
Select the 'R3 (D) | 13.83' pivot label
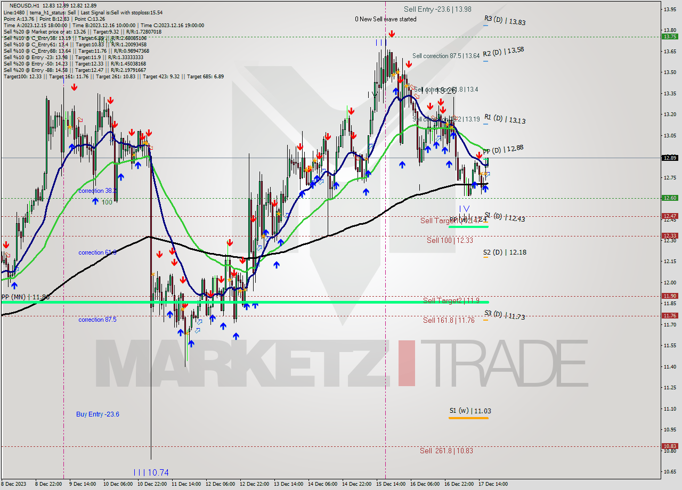click(x=505, y=20)
